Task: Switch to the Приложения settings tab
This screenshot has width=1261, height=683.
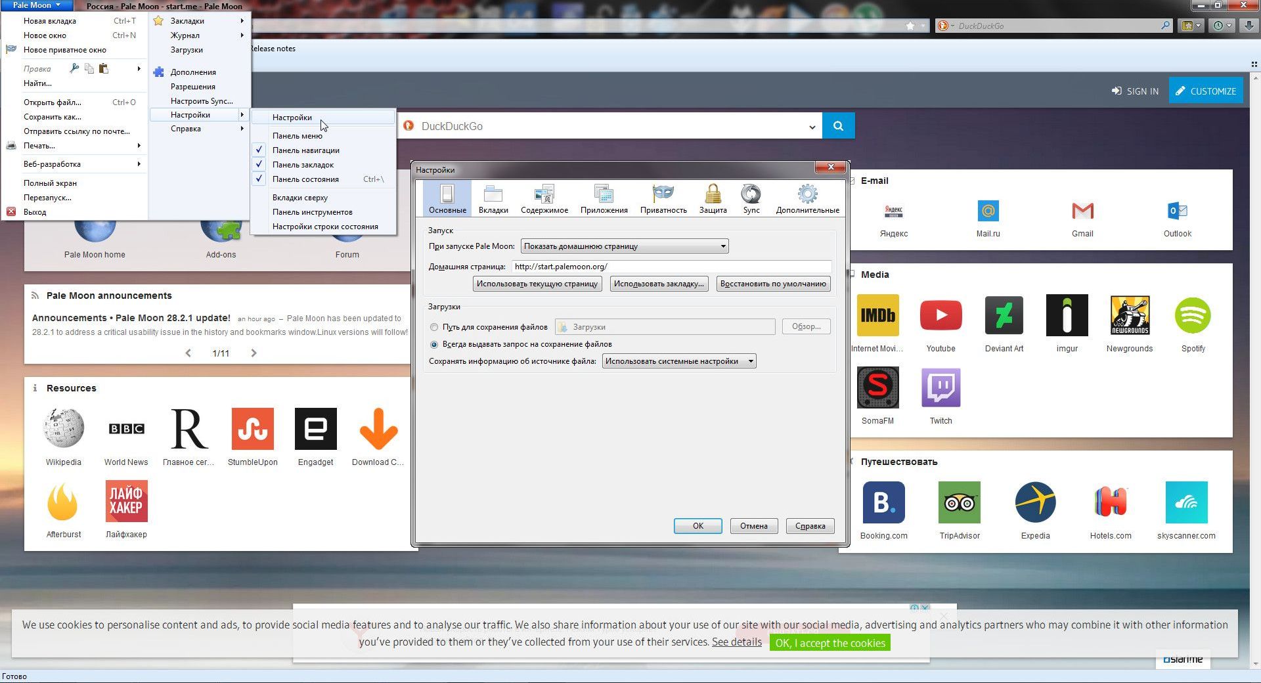Action: (x=604, y=198)
